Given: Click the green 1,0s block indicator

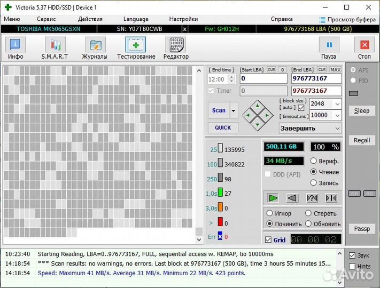Looking at the screenshot, I should click(x=220, y=192).
